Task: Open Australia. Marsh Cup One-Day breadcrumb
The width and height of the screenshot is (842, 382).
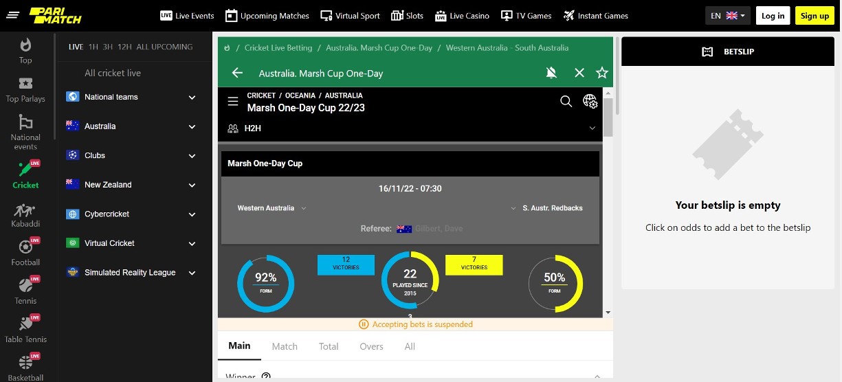Action: [x=379, y=48]
